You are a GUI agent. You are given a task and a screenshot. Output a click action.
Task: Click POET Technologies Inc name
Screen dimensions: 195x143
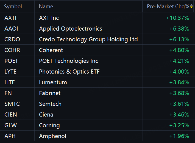tap(68, 61)
